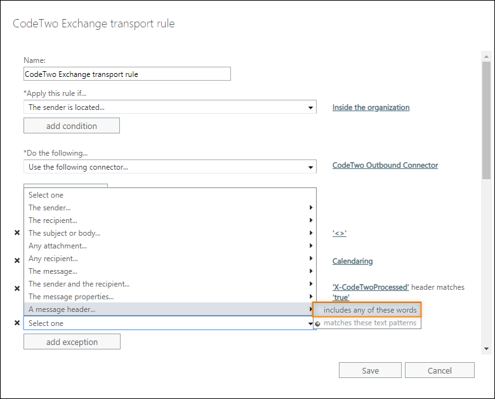This screenshot has width=495, height=399.
Task: Click the vertical scrollbar thumb
Action: (x=486, y=120)
